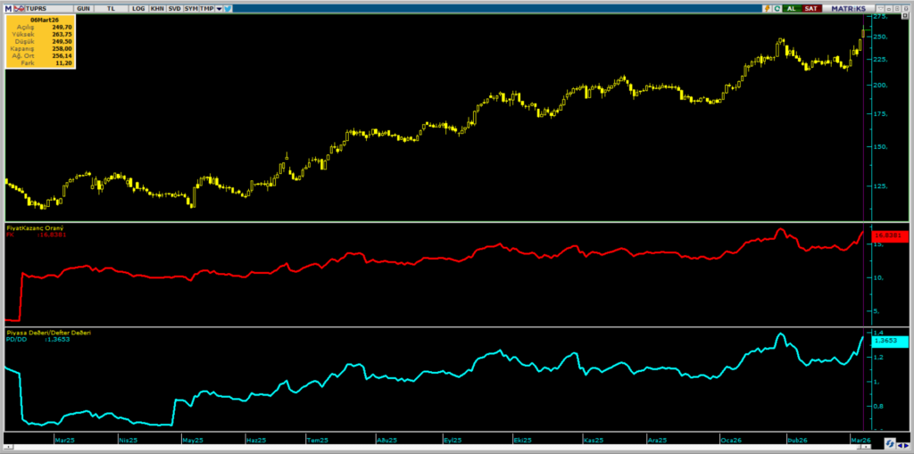Viewport: 914px width, 454px height.
Task: Open the SYM toolbar item
Action: click(191, 7)
